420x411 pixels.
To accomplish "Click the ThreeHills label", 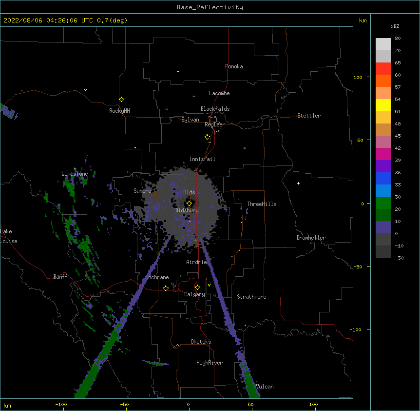I will (262, 204).
